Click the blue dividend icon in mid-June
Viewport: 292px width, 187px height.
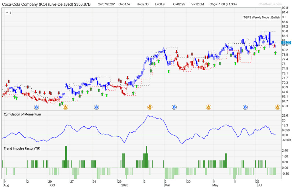[245, 107]
